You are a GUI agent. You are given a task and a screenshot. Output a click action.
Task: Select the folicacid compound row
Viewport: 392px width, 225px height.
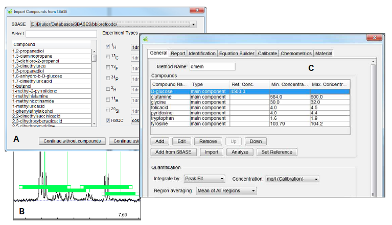250,108
